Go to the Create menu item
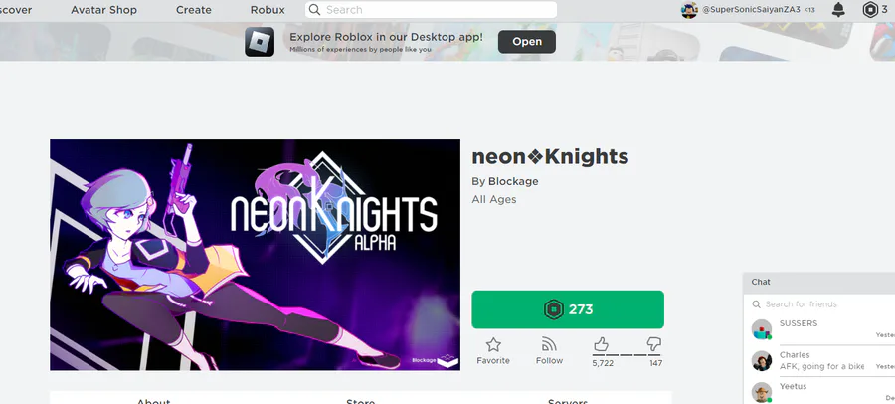 click(193, 10)
